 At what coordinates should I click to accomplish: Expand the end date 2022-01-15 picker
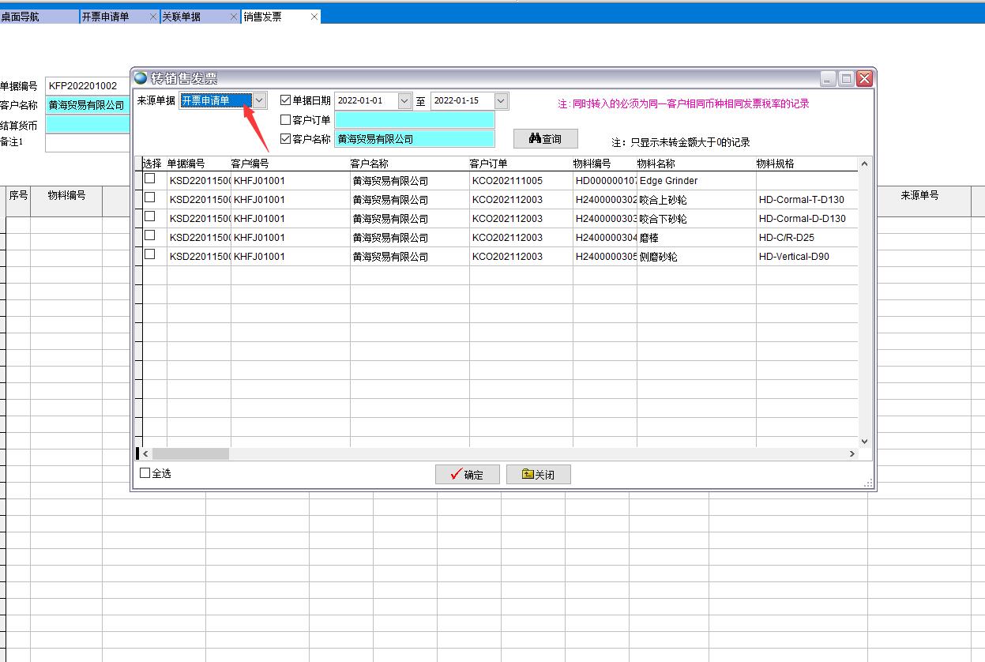coord(501,101)
